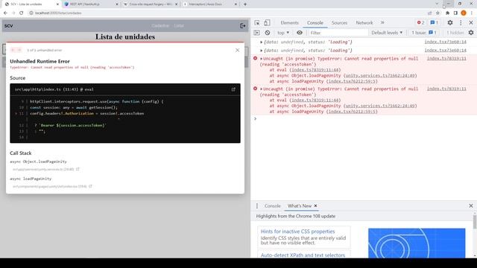Image resolution: width=477 pixels, height=268 pixels.
Task: Click into console Filter field
Action: pos(338,33)
